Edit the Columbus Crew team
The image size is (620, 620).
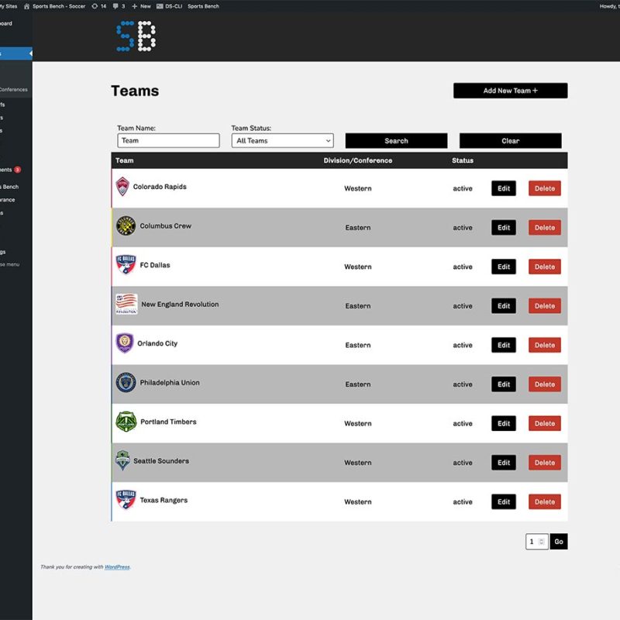coord(503,227)
